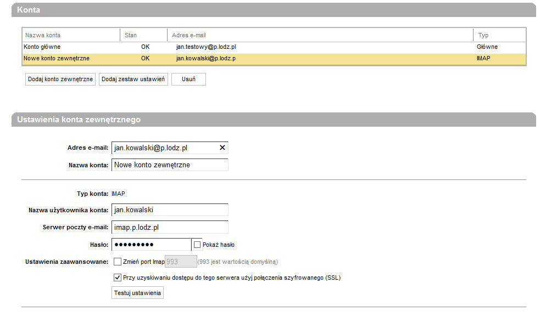Toggle the Pokaż hasło checkbox
This screenshot has width=540, height=317.
pos(198,245)
